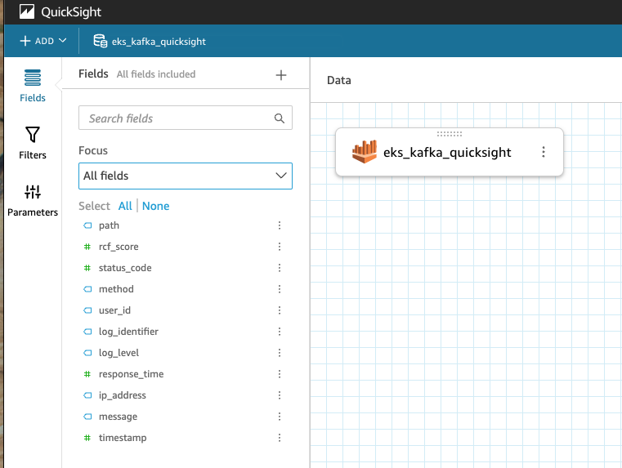Open options menu for ip_address field
The height and width of the screenshot is (468, 622).
coord(280,395)
